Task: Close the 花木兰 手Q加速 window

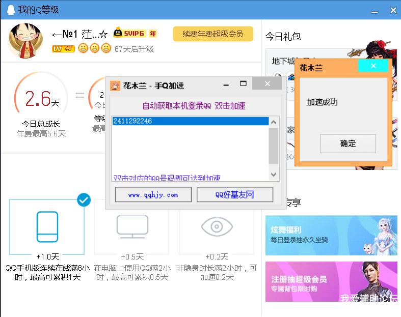Action: click(x=267, y=83)
